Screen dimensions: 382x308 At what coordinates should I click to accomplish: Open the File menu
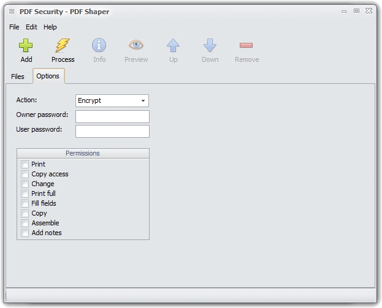coord(14,27)
